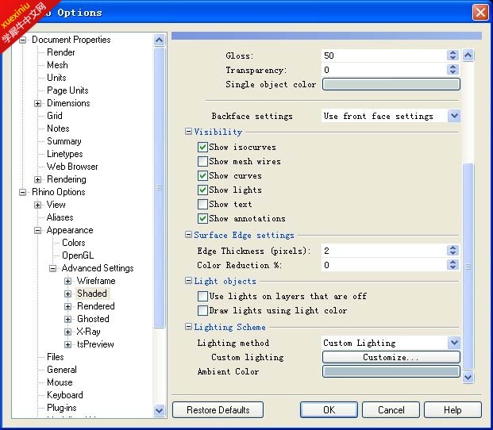Collapse the Rhino Options tree node
This screenshot has height=430, width=493.
click(23, 192)
